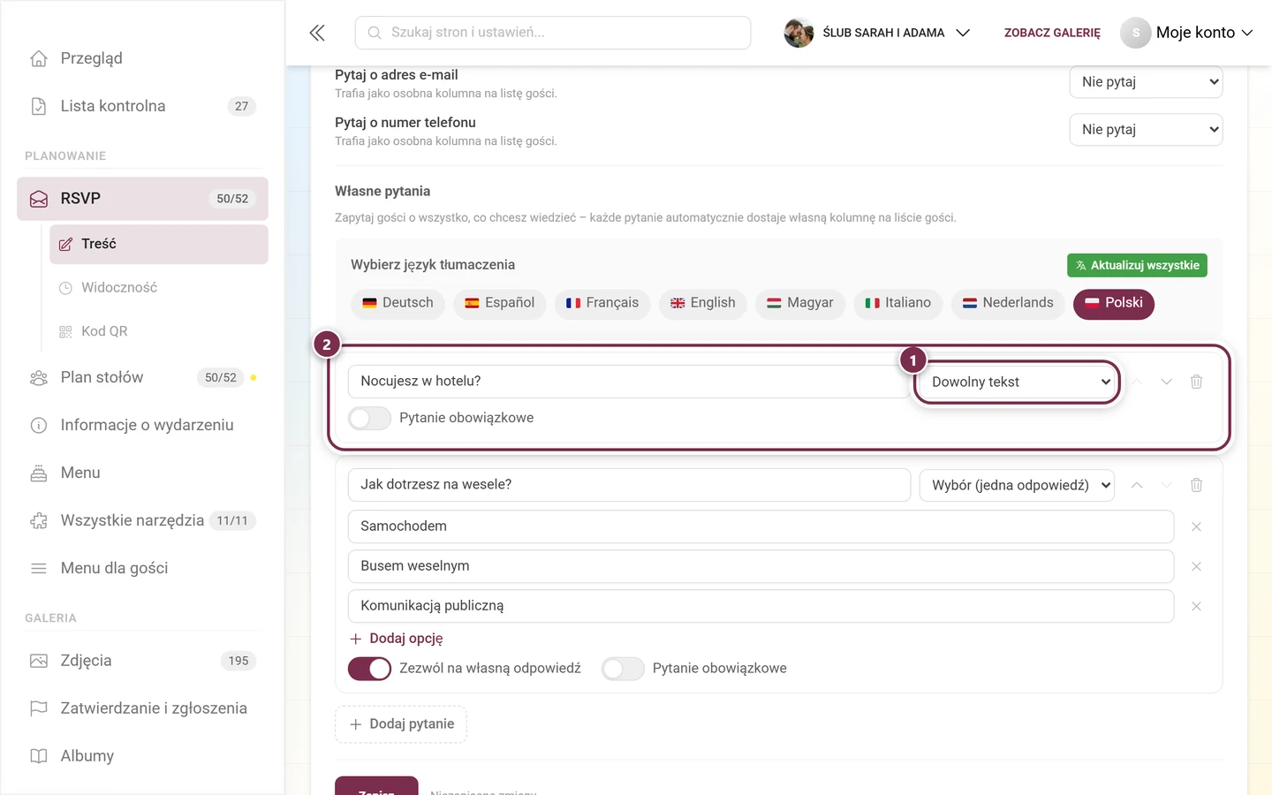Move 'Jak dotrzesz na wesele?' question up
Image resolution: width=1272 pixels, height=795 pixels.
pos(1137,485)
